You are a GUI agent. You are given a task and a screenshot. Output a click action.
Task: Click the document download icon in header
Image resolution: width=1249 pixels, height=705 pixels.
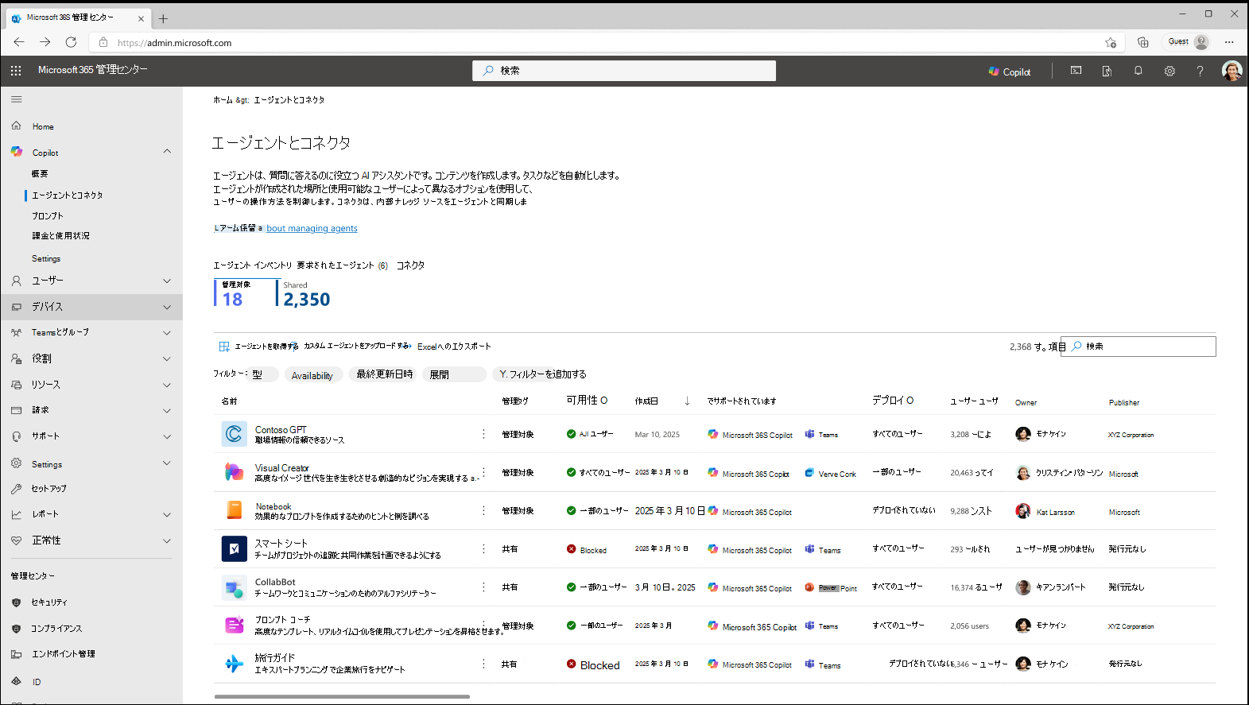(x=1107, y=71)
